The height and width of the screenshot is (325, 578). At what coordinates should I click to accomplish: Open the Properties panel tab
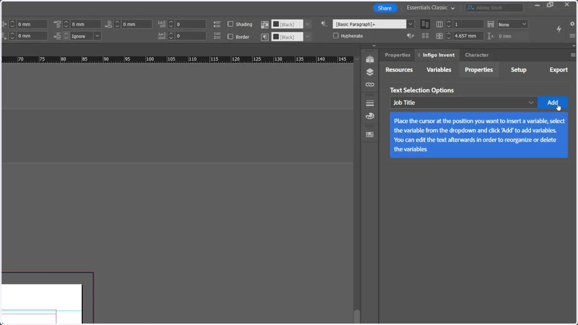397,55
